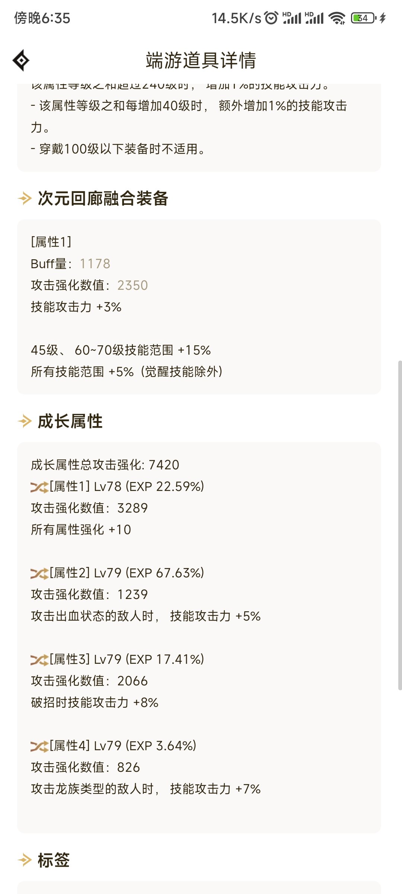The height and width of the screenshot is (894, 402).
Task: Tap 破招时技能攻击力 +8% line
Action: tap(95, 703)
